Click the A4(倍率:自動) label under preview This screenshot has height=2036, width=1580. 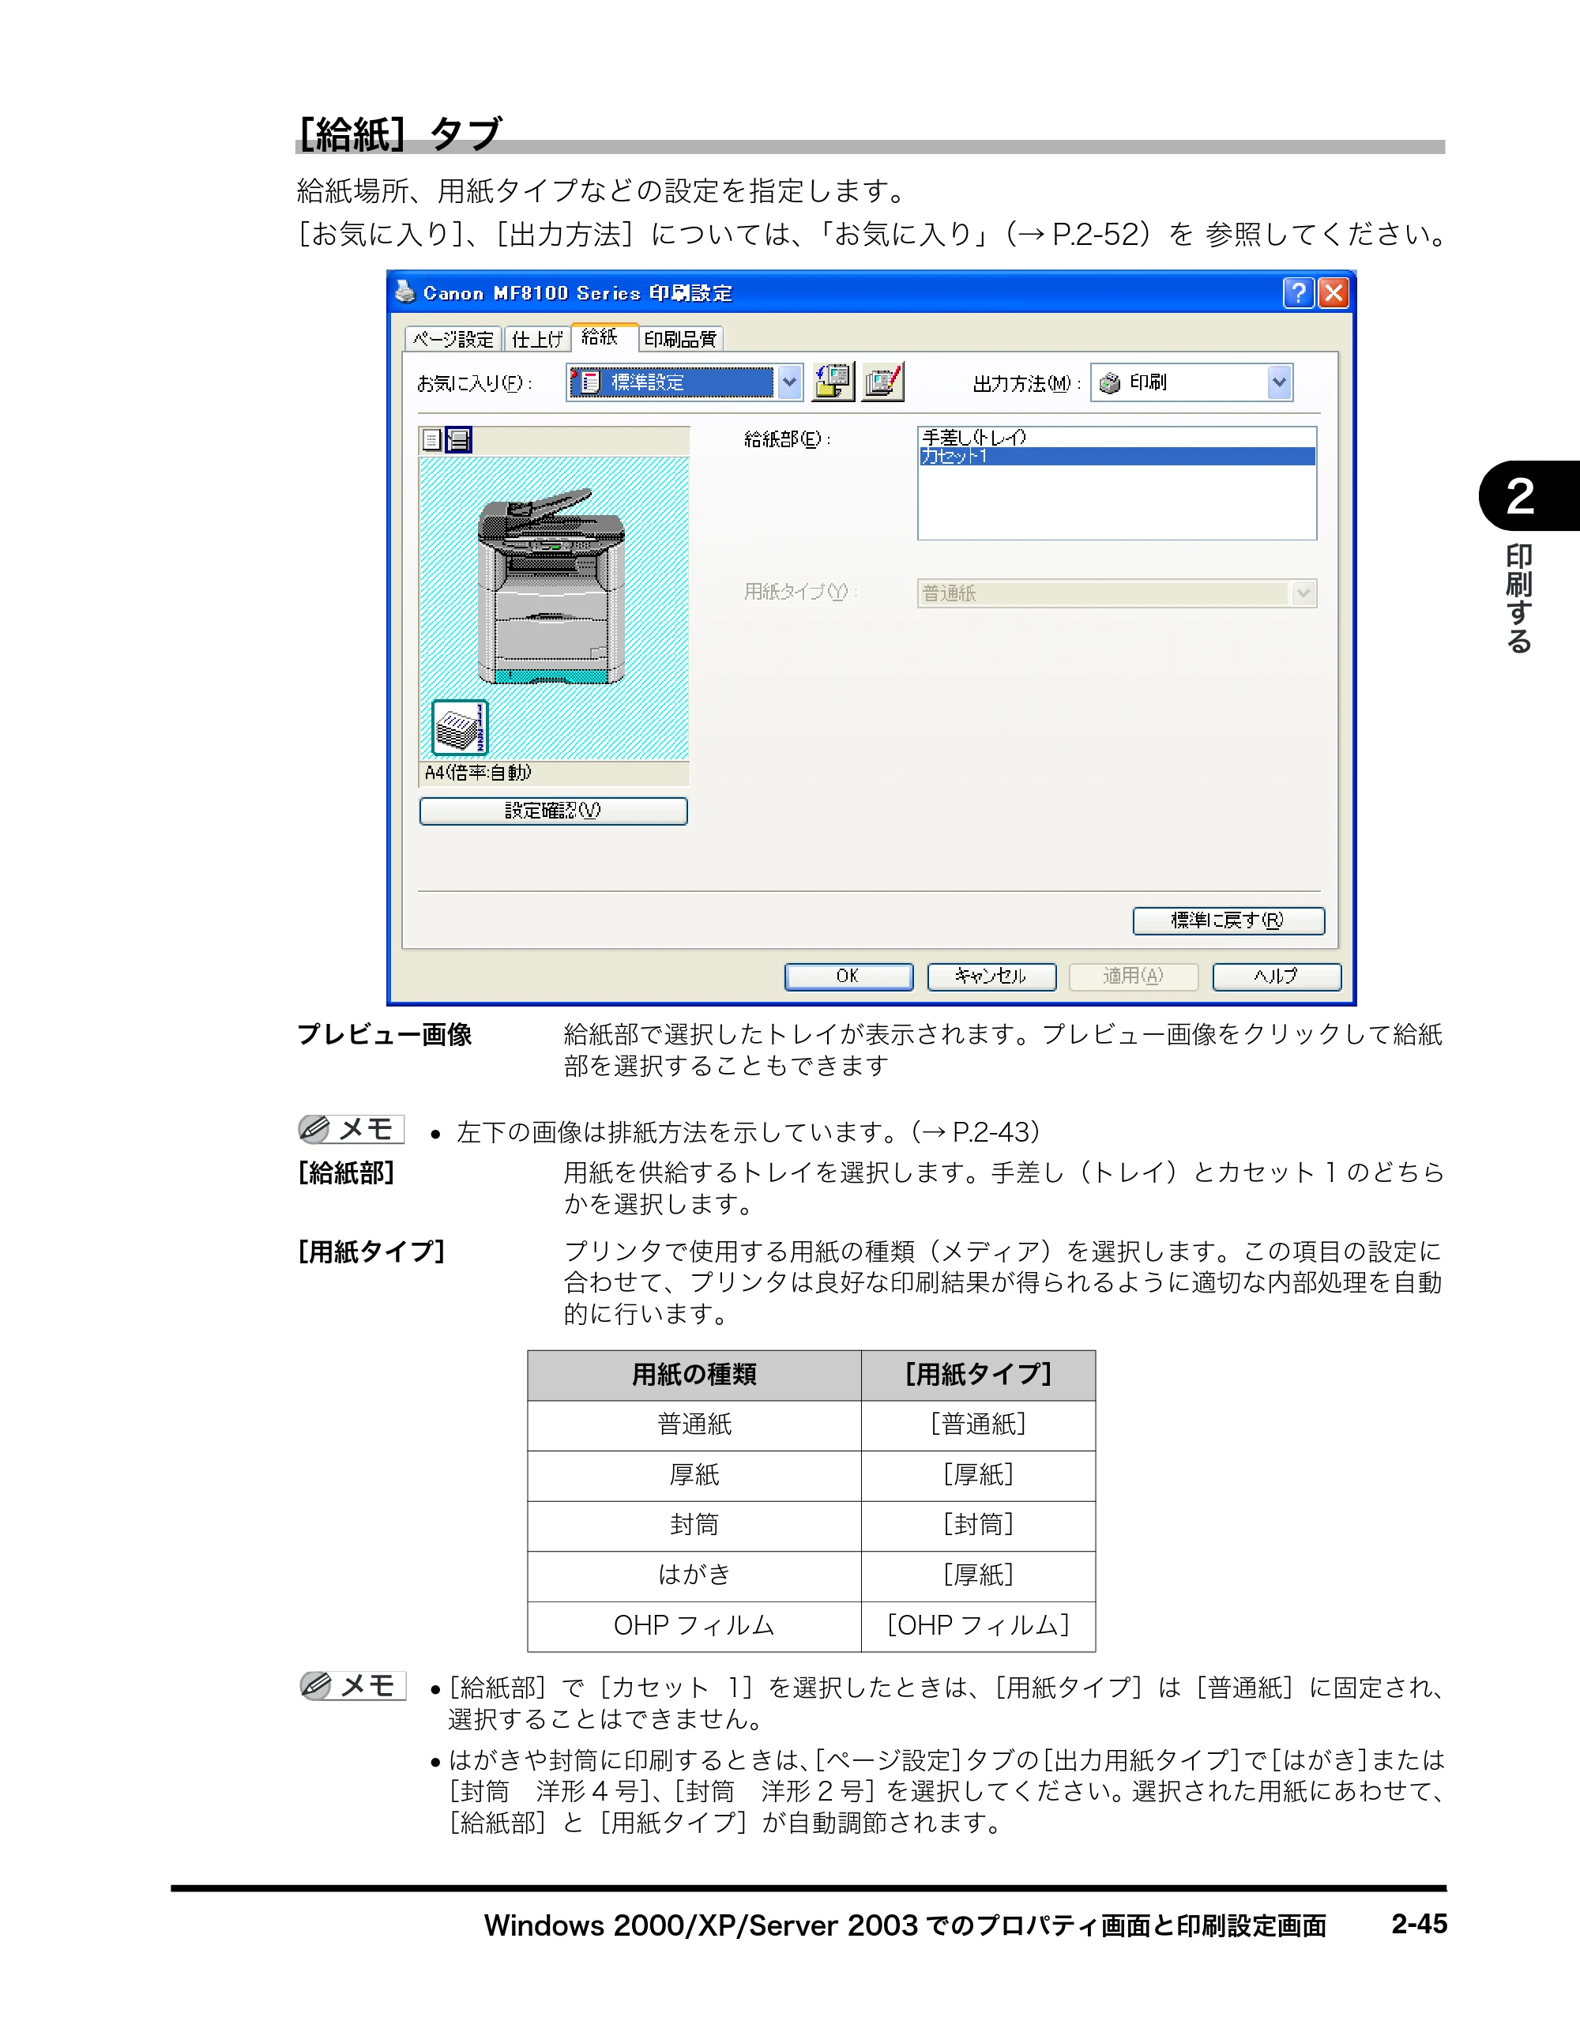coord(478,773)
